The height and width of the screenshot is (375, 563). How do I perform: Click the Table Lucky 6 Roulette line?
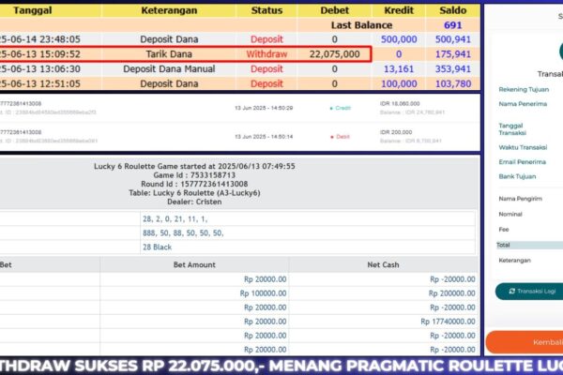[194, 193]
